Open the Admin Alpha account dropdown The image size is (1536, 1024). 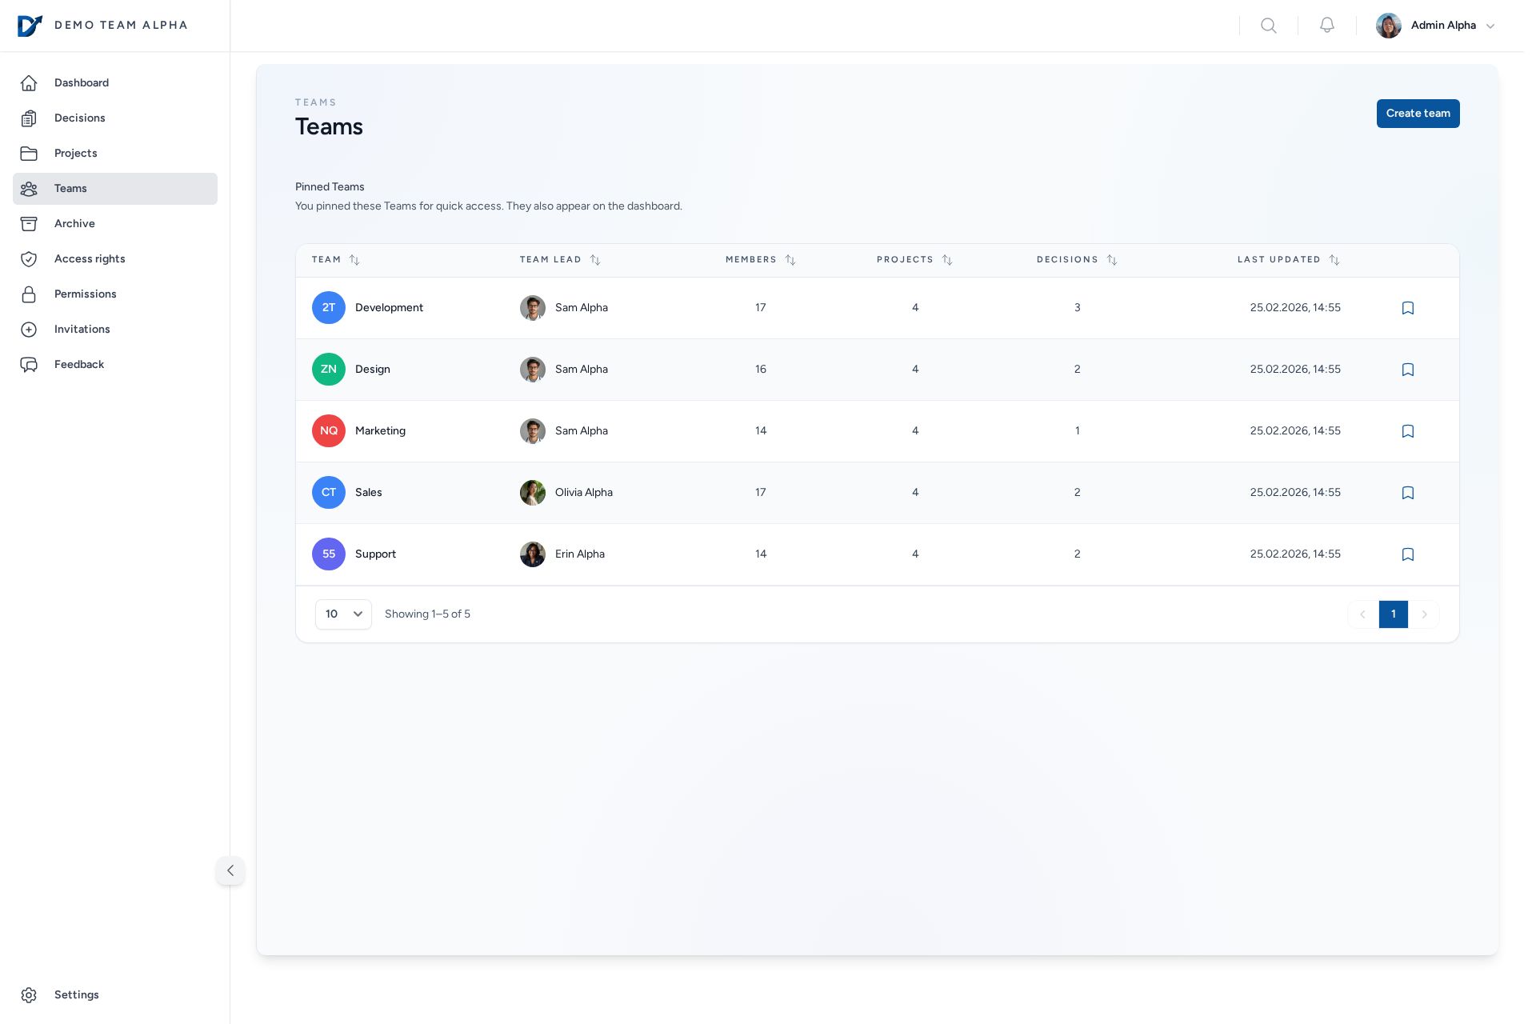click(x=1435, y=25)
